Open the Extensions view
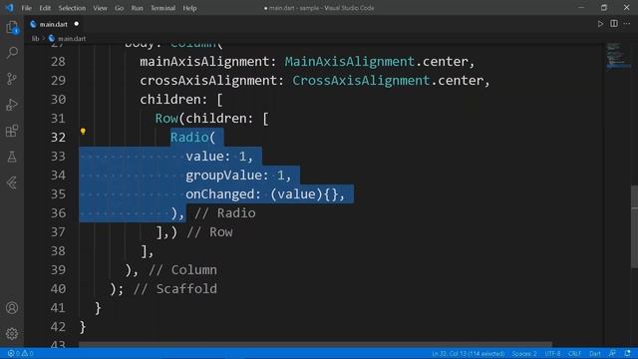The height and width of the screenshot is (359, 638). coord(12,131)
